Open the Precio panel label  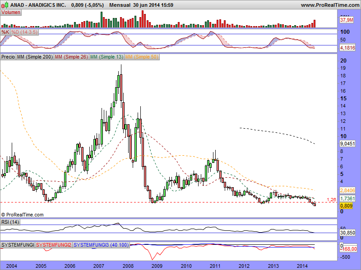coord(8,57)
